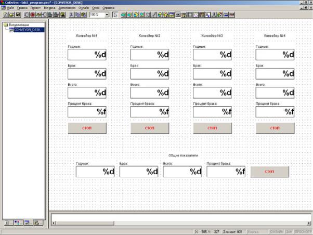Image resolution: width=313 pixels, height=235 pixels.
Task: Click the Конвейер №1 heading label
Action: 87,35
